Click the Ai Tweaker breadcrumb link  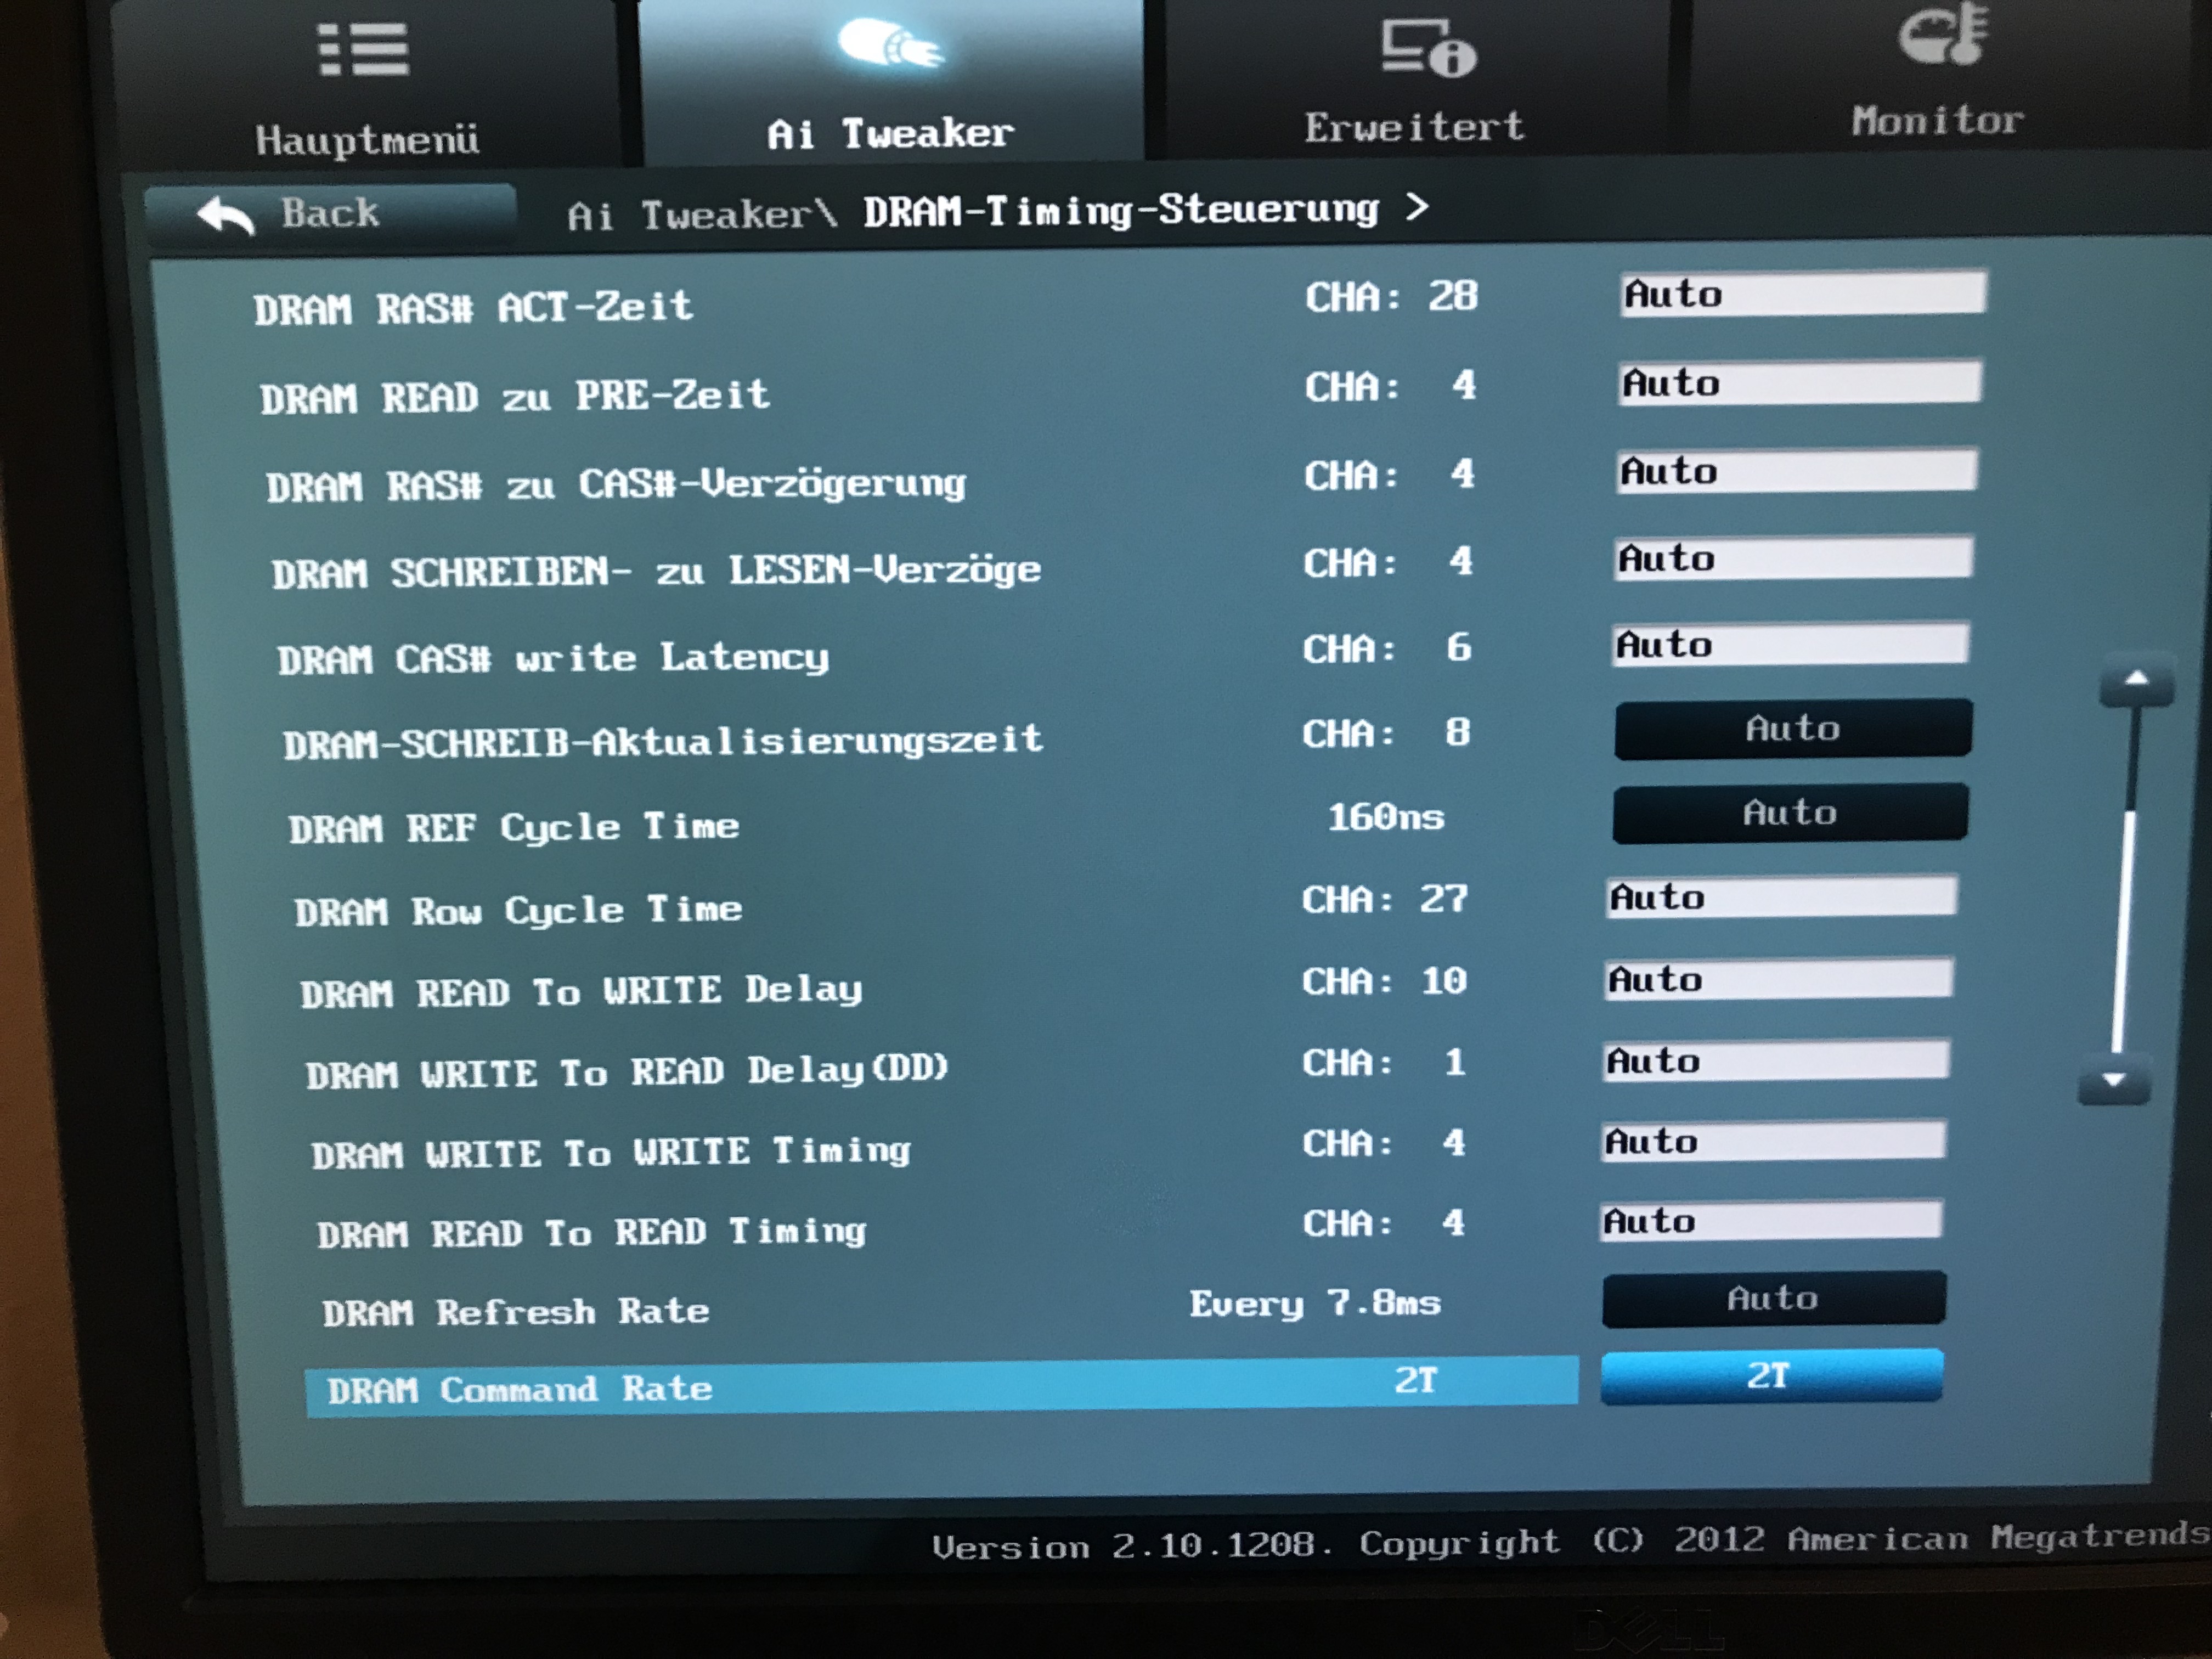(x=689, y=215)
